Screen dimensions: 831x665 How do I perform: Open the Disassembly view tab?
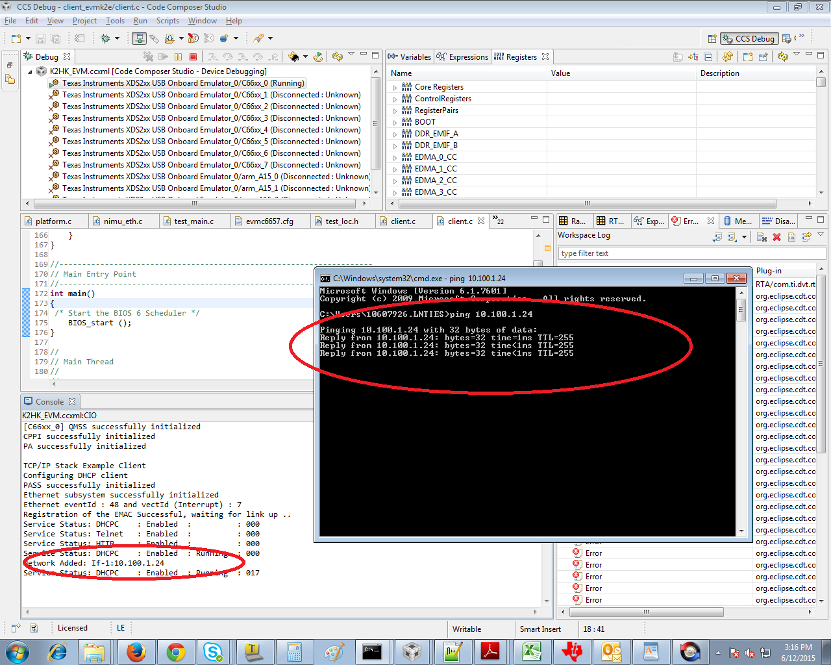point(778,221)
